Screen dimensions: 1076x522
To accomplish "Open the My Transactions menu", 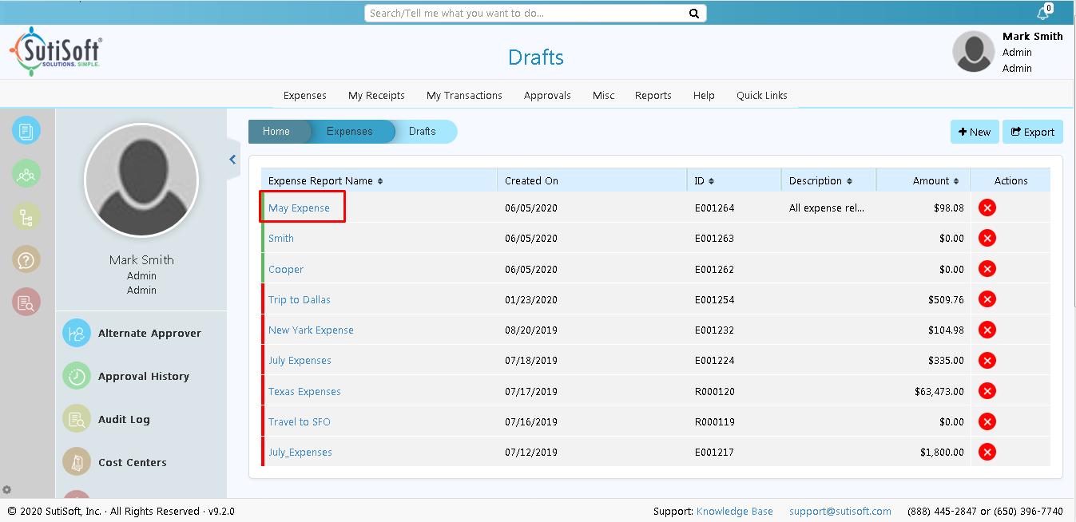I will pyautogui.click(x=464, y=96).
